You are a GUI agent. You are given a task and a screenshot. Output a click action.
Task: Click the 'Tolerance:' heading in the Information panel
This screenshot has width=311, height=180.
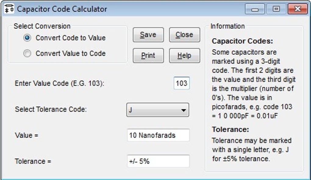pyautogui.click(x=230, y=130)
